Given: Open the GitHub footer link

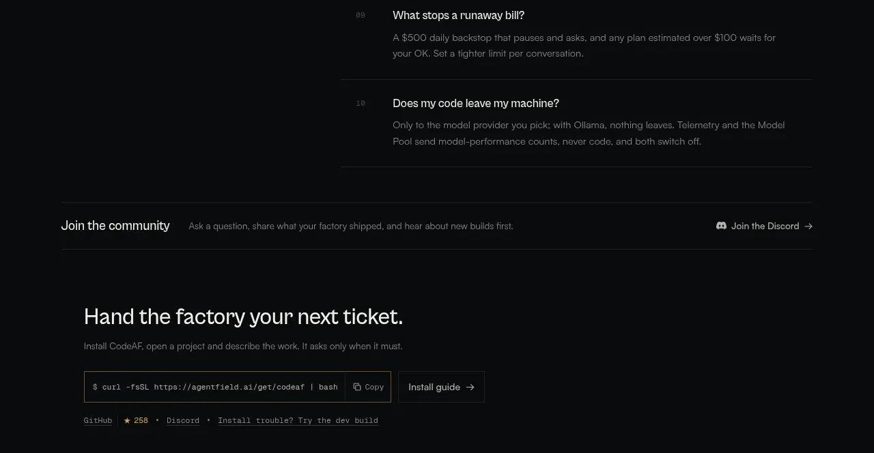Looking at the screenshot, I should click(98, 420).
